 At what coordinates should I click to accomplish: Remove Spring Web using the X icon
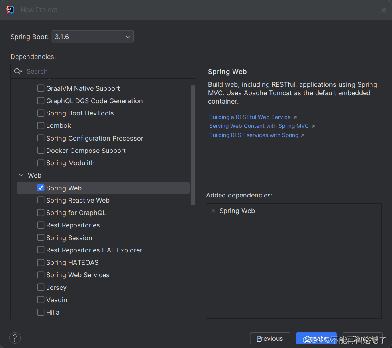point(213,211)
